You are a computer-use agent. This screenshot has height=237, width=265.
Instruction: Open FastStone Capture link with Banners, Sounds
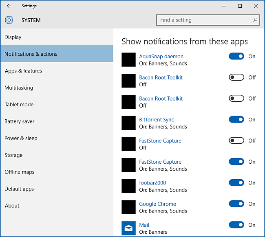point(160,162)
